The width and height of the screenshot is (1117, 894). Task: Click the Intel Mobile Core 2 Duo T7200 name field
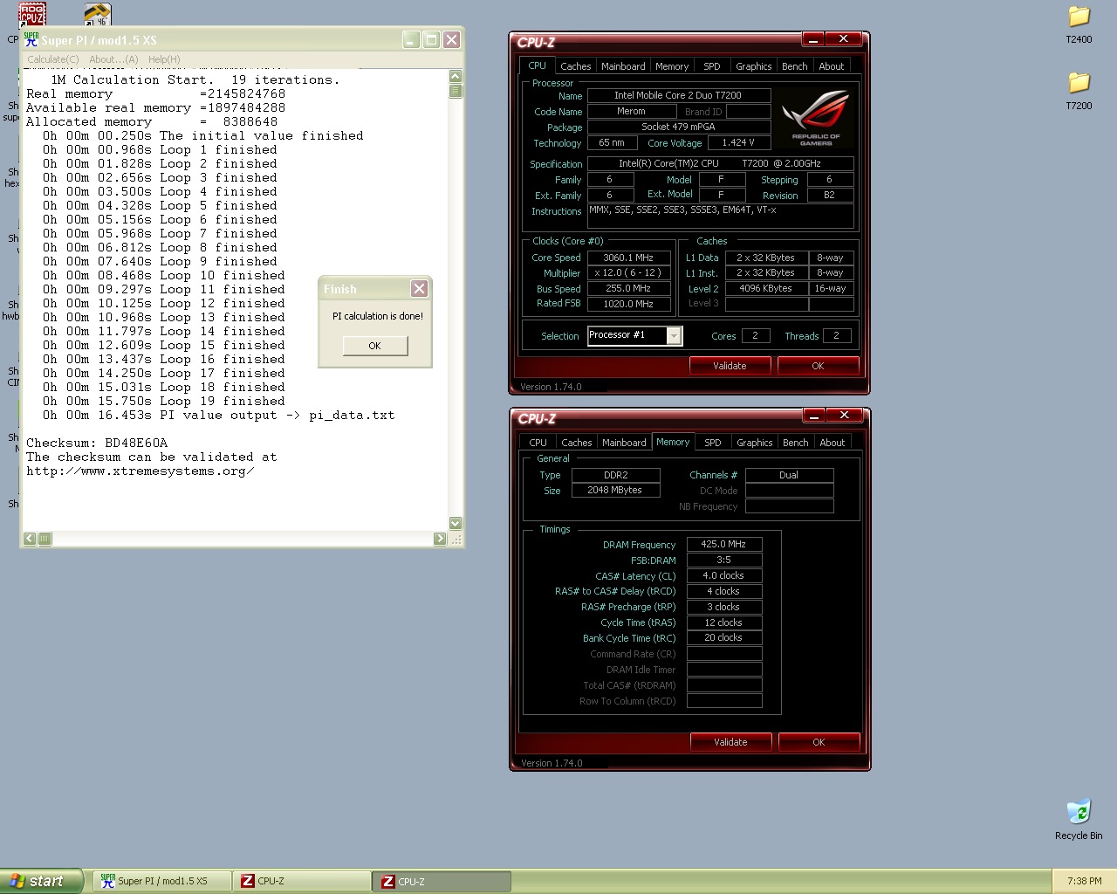(x=678, y=95)
